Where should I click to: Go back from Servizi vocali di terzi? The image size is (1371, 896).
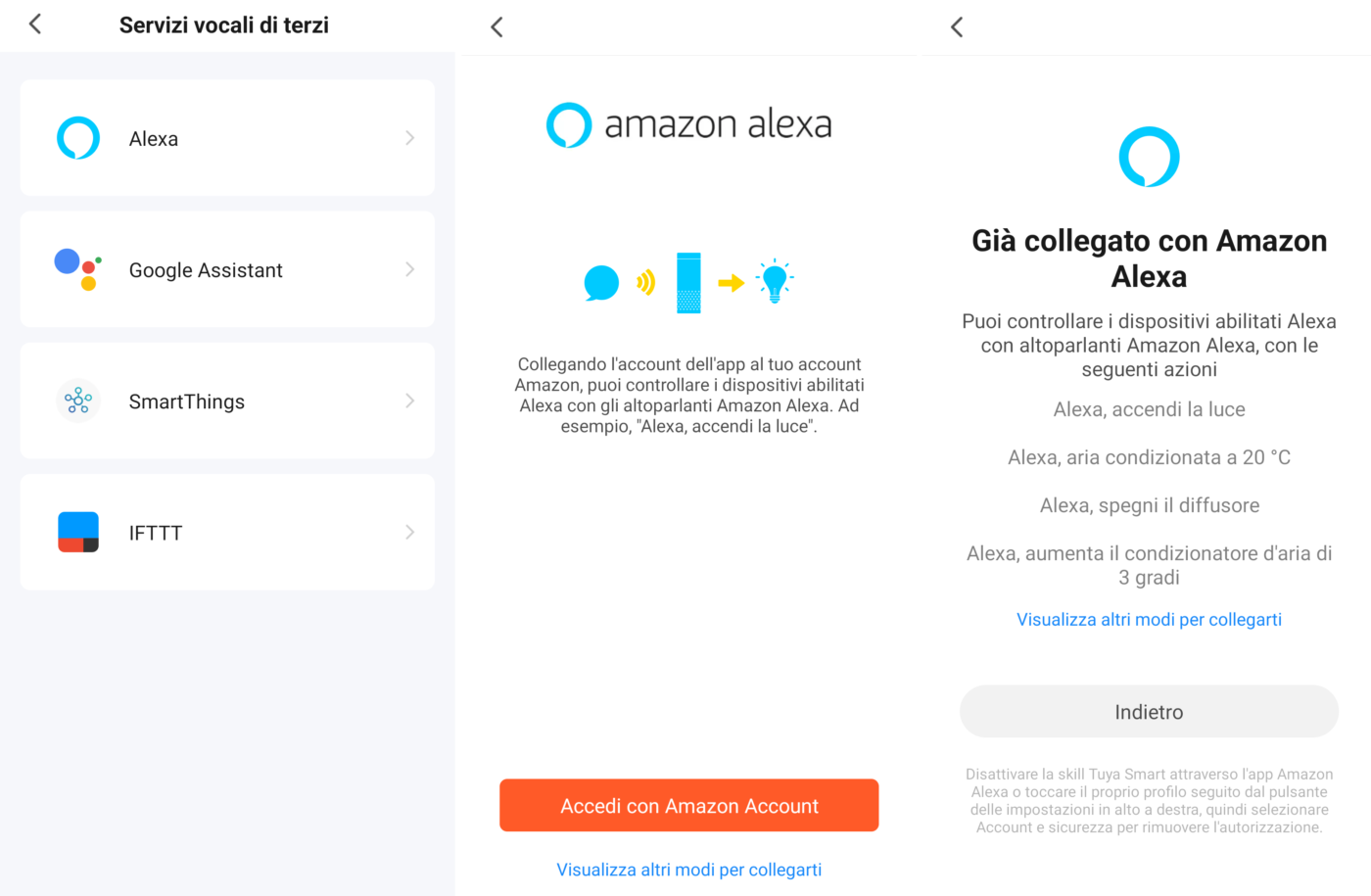(x=35, y=24)
